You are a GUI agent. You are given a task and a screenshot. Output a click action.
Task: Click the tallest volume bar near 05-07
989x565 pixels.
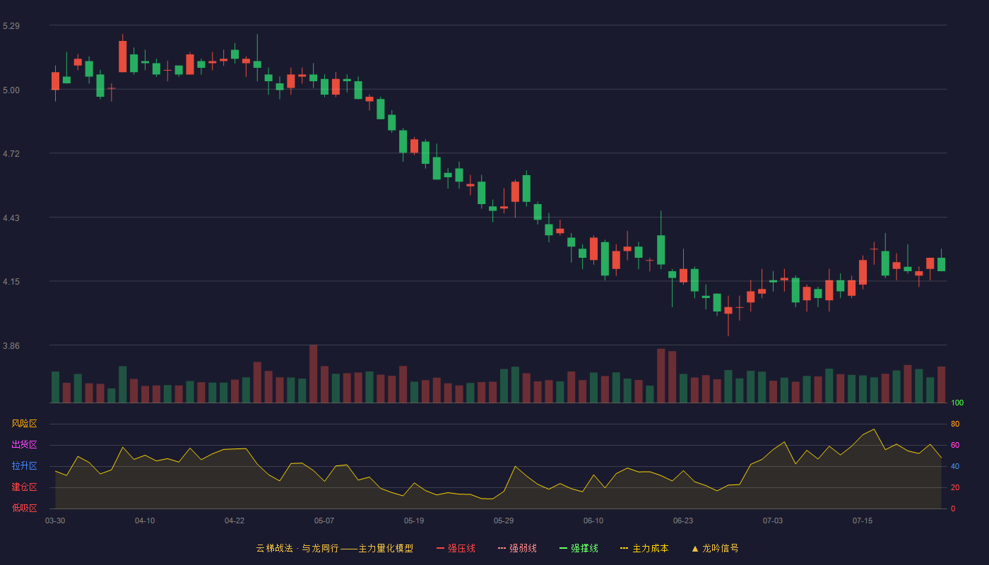[x=313, y=374]
